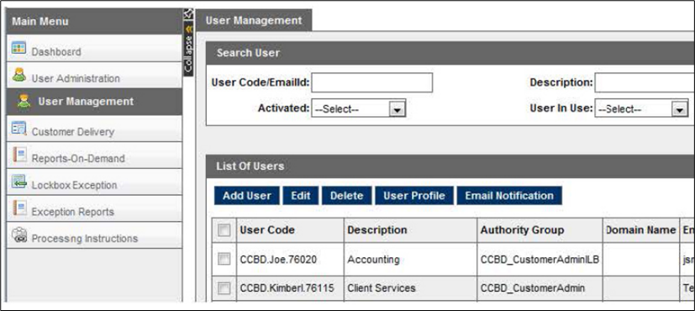The height and width of the screenshot is (311, 695).
Task: Click the User Administration person icon
Action: 18,75
